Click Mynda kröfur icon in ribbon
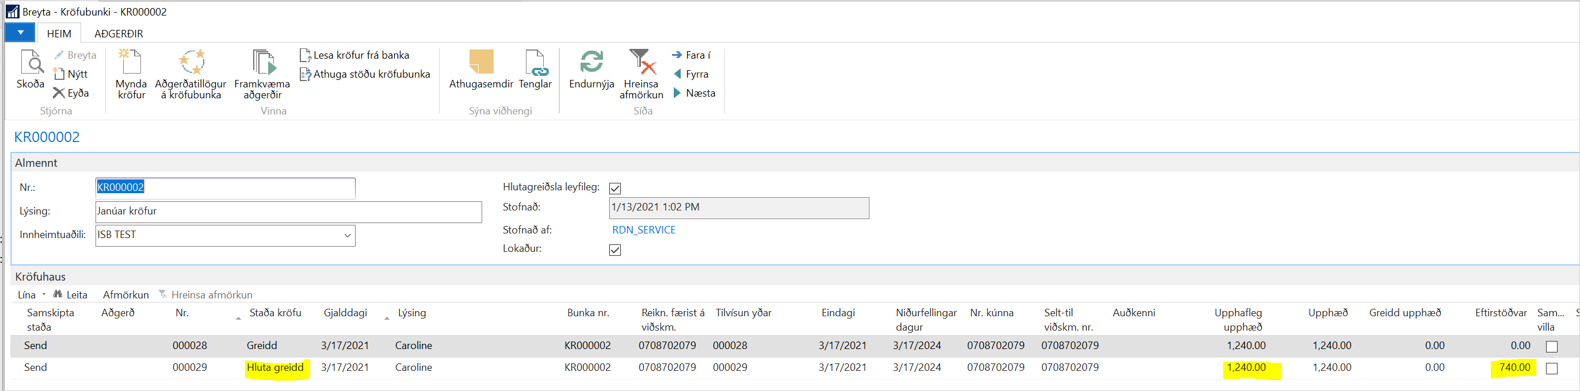This screenshot has width=1580, height=391. click(131, 63)
